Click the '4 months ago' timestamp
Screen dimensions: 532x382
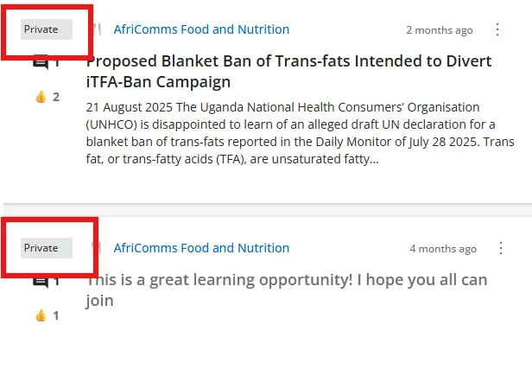(442, 249)
